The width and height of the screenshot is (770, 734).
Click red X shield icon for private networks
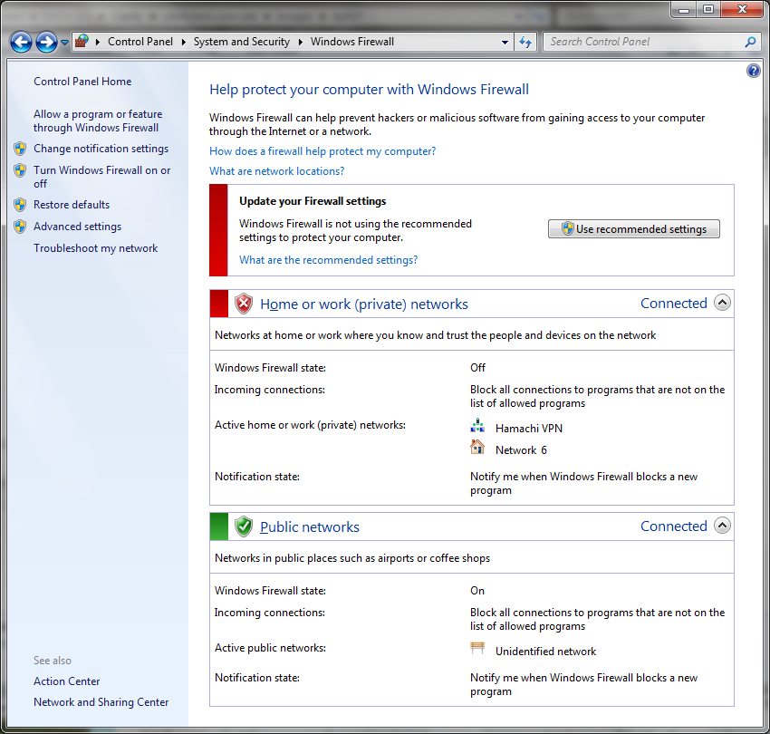243,304
